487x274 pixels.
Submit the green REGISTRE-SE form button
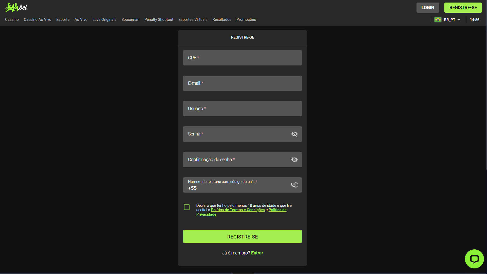tap(242, 236)
